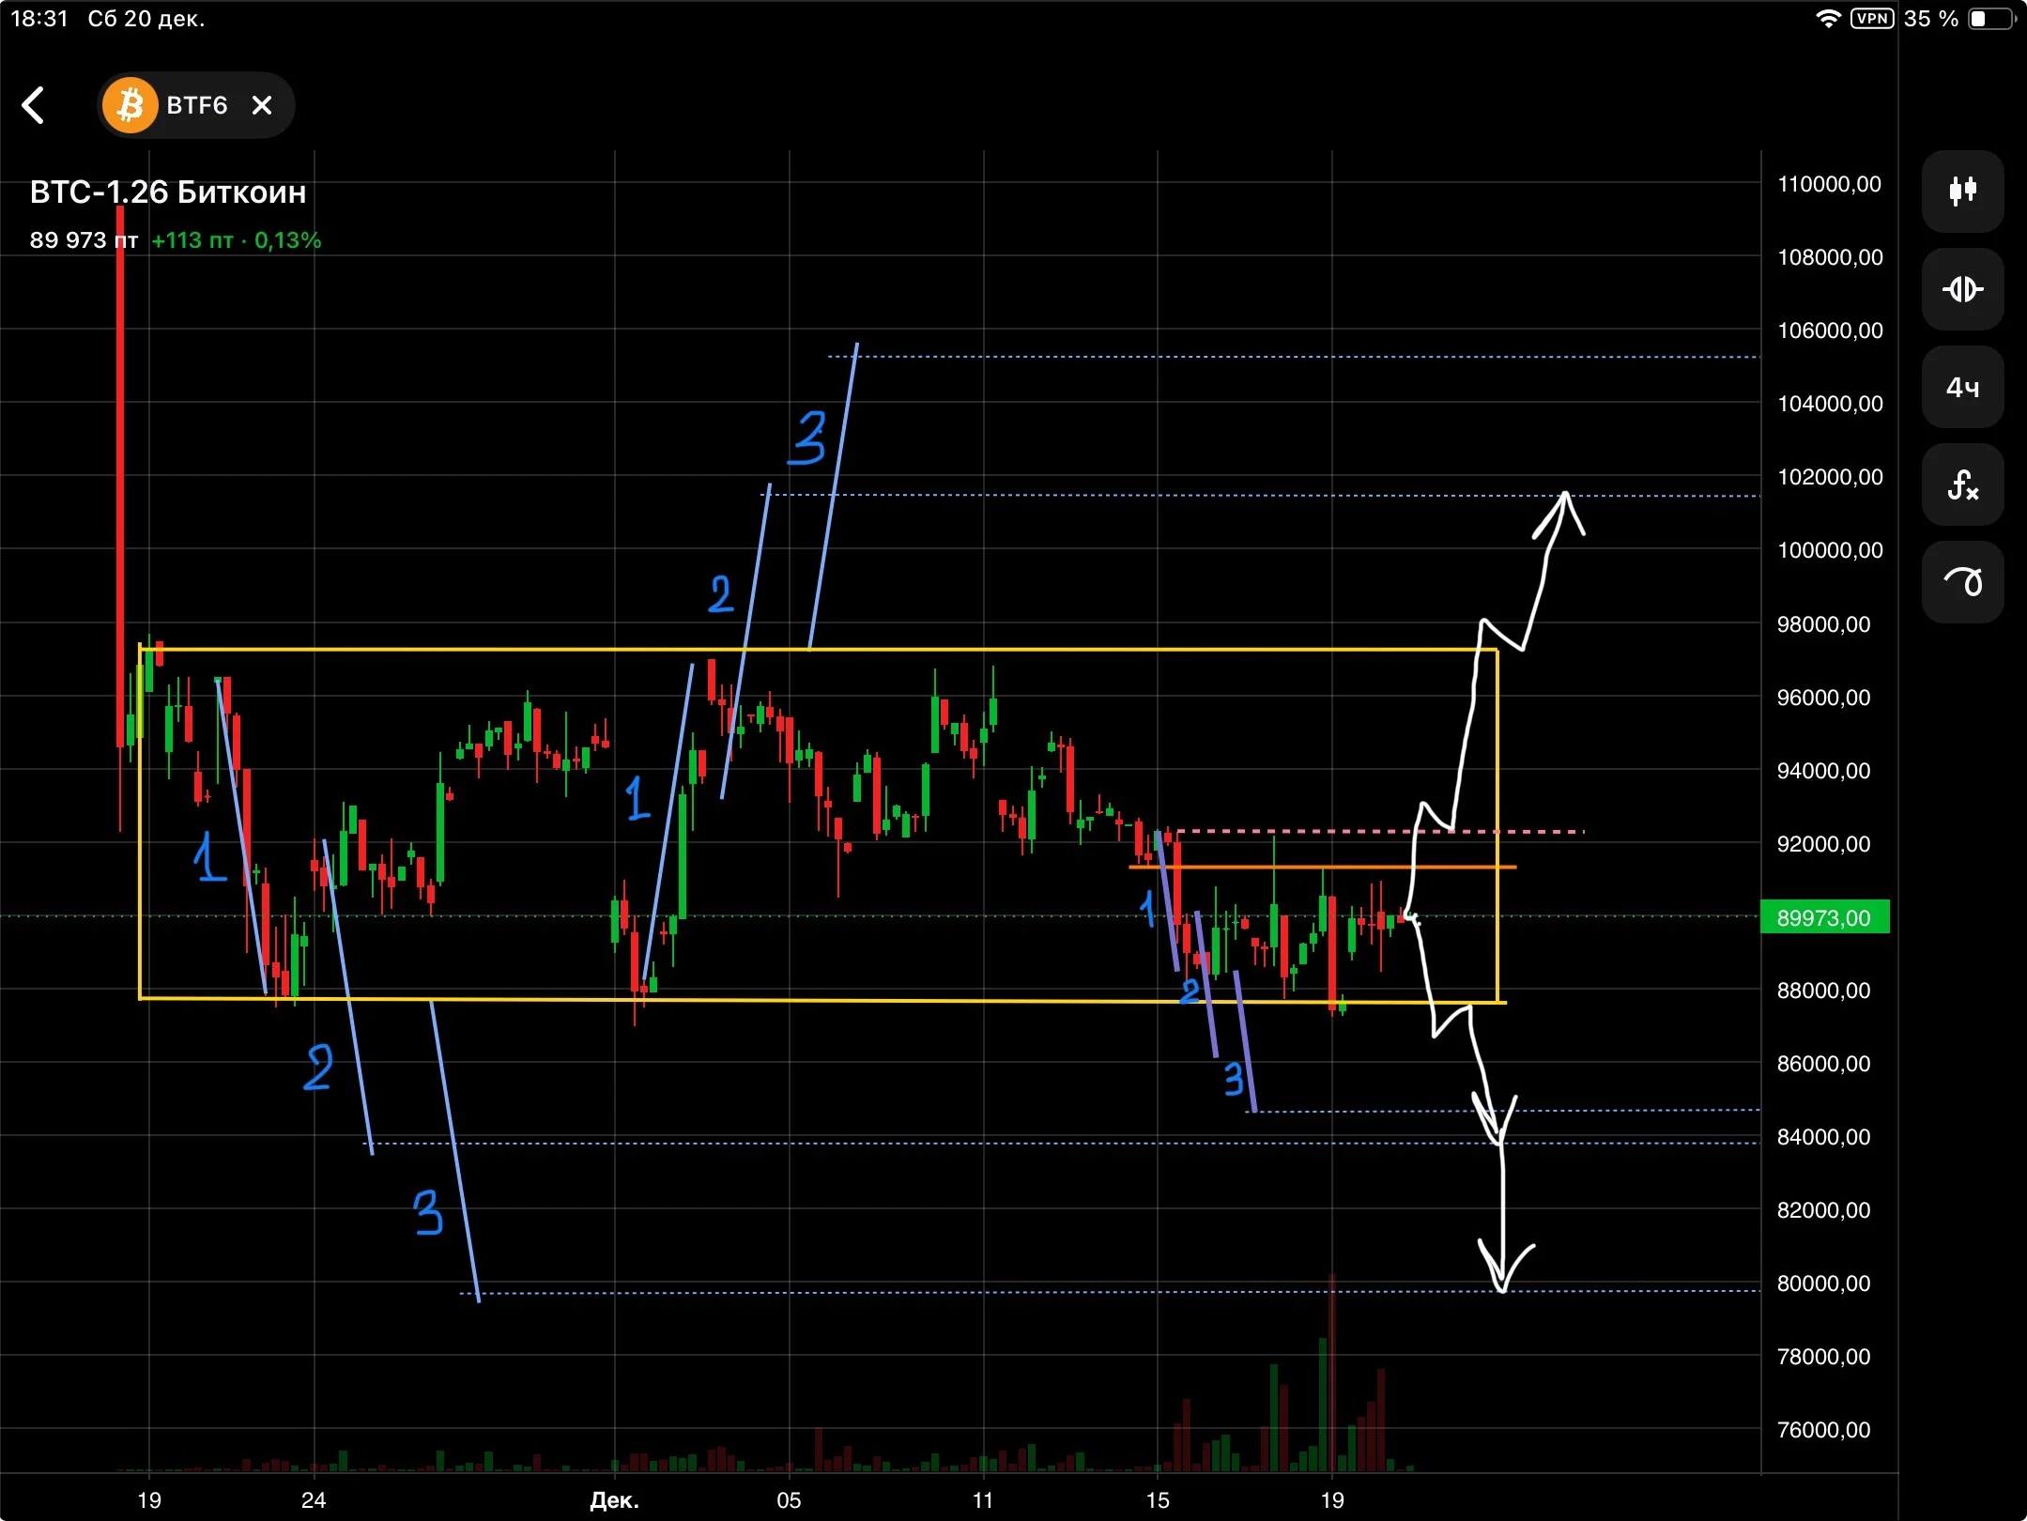
Task: Tap the 110000,00 price axis label
Action: pos(1830,184)
